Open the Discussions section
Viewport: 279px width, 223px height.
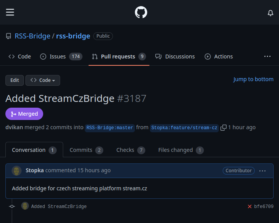pos(175,57)
